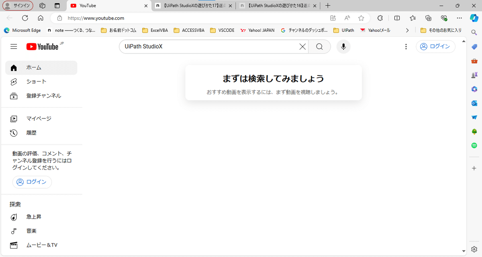Switch to the UiPath StudioXの遊びかた16 tab
The height and width of the screenshot is (257, 482).
click(278, 6)
